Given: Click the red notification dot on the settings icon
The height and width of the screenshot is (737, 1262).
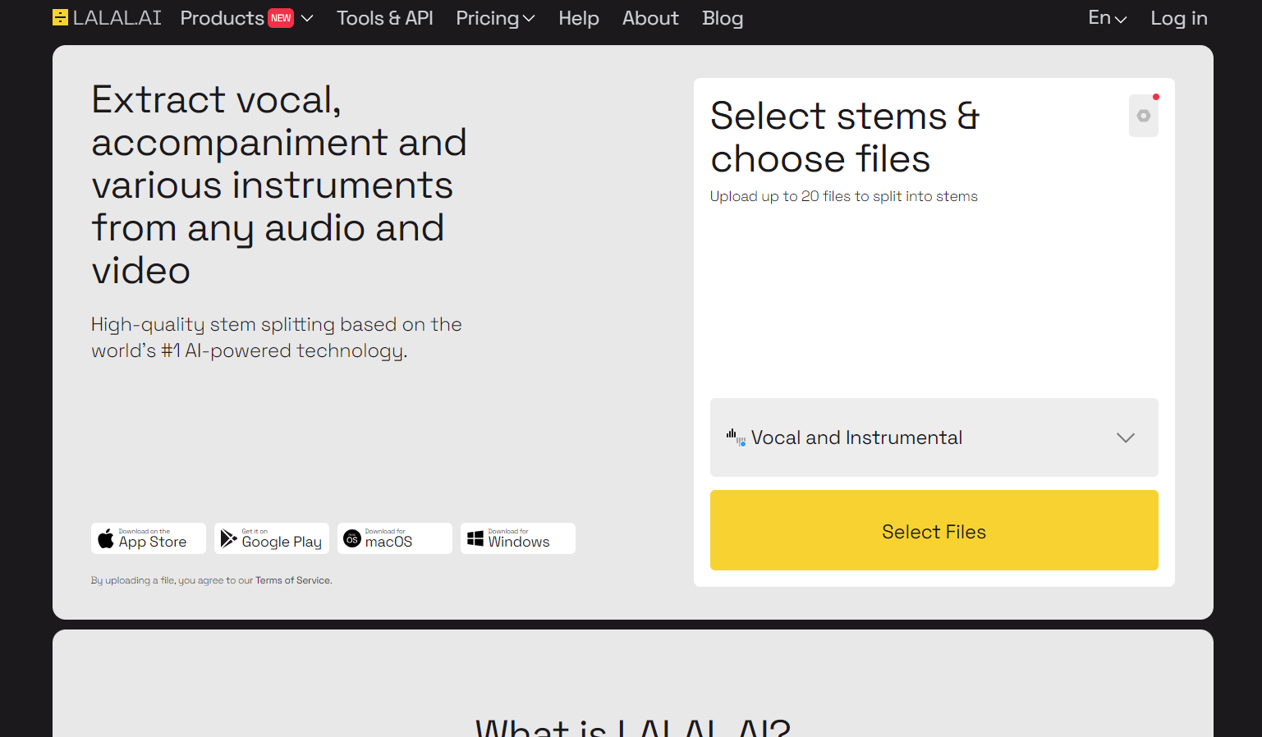Looking at the screenshot, I should (x=1157, y=96).
